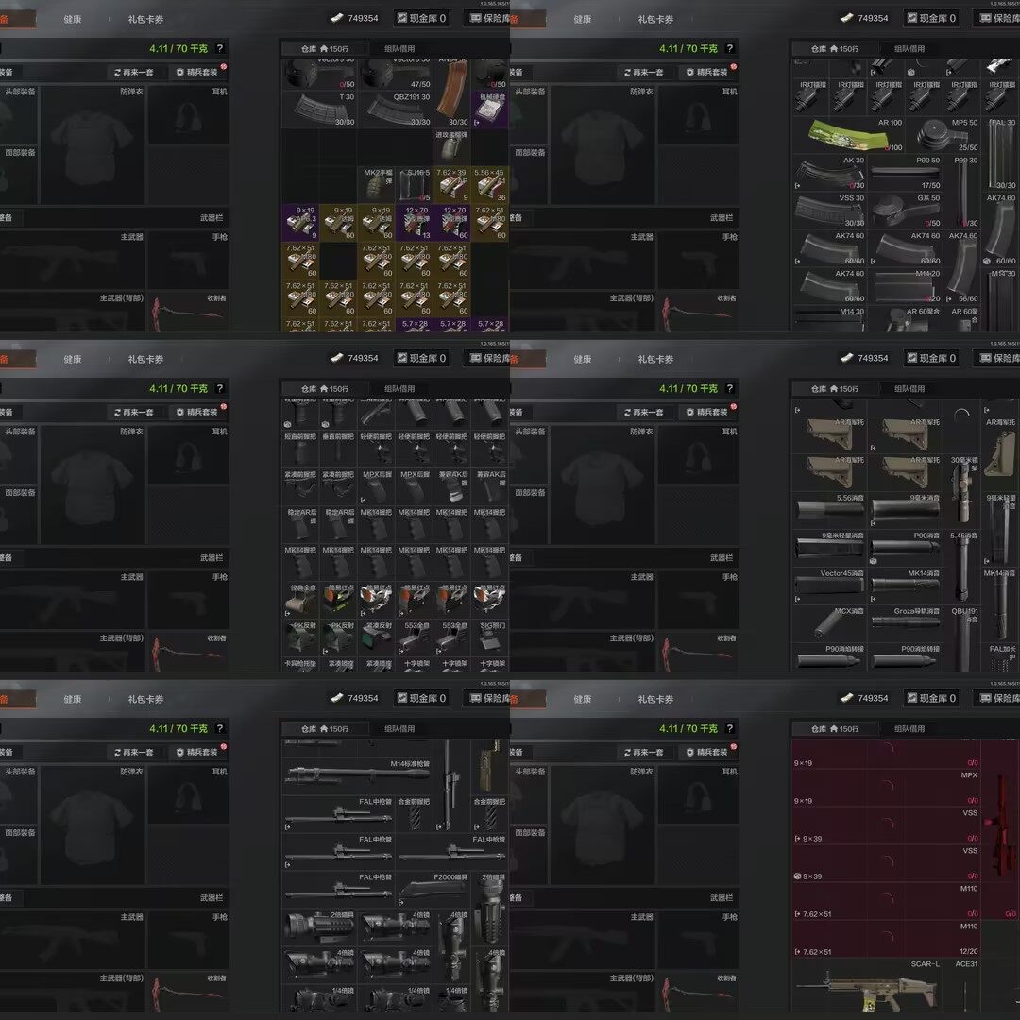The width and height of the screenshot is (1020, 1020).
Task: Select the T 30 magazine
Action: [319, 110]
